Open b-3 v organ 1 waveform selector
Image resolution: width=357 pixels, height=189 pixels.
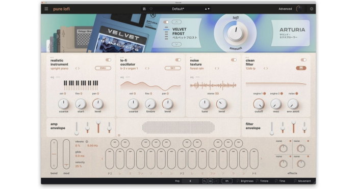coord(129,68)
